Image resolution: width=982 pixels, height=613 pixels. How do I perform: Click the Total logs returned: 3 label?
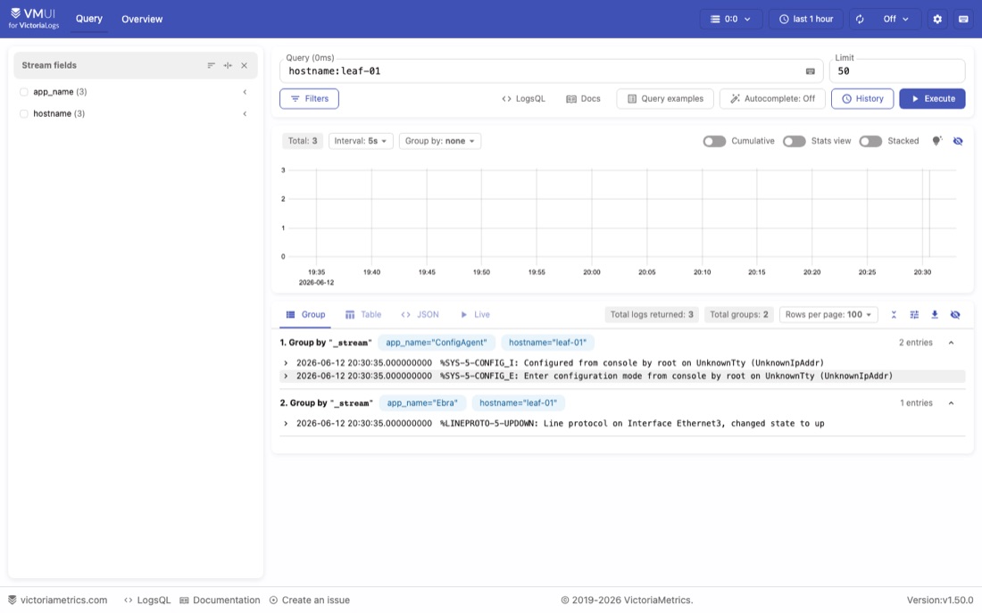pos(652,314)
